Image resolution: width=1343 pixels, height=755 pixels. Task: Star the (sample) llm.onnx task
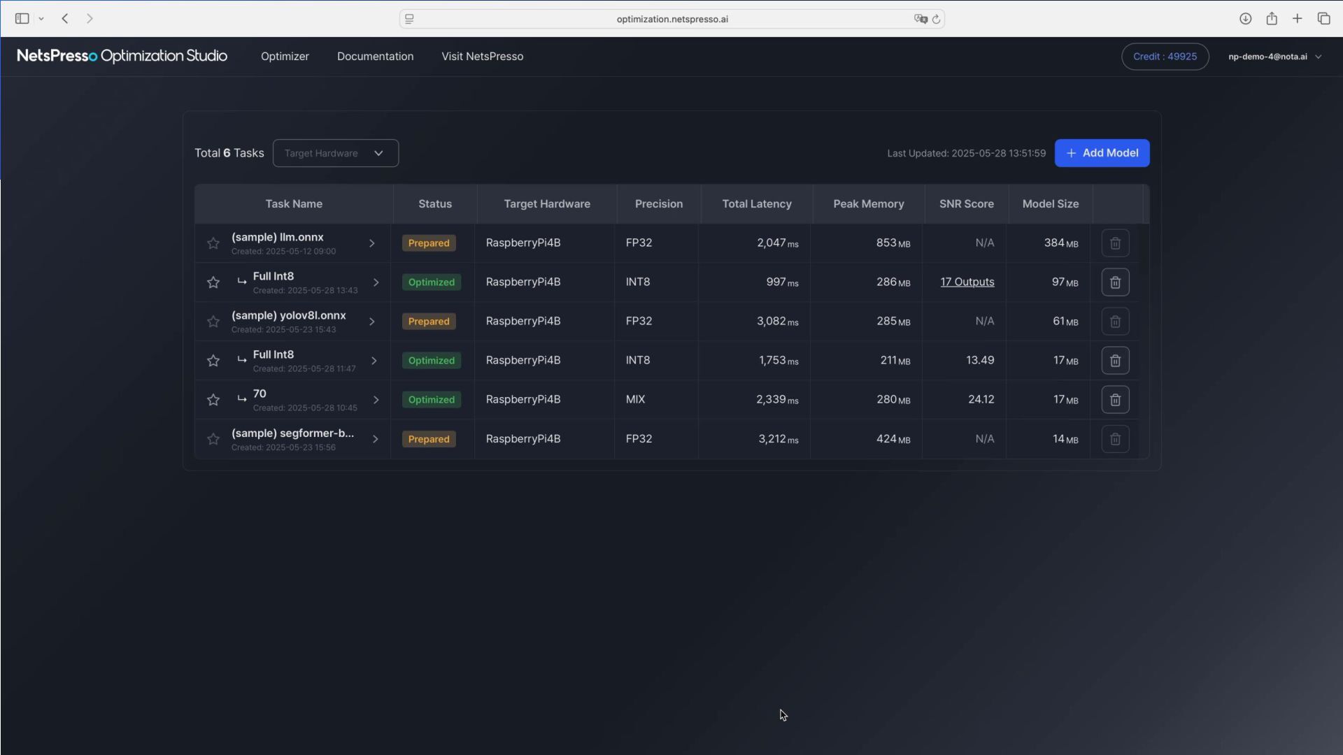point(213,243)
